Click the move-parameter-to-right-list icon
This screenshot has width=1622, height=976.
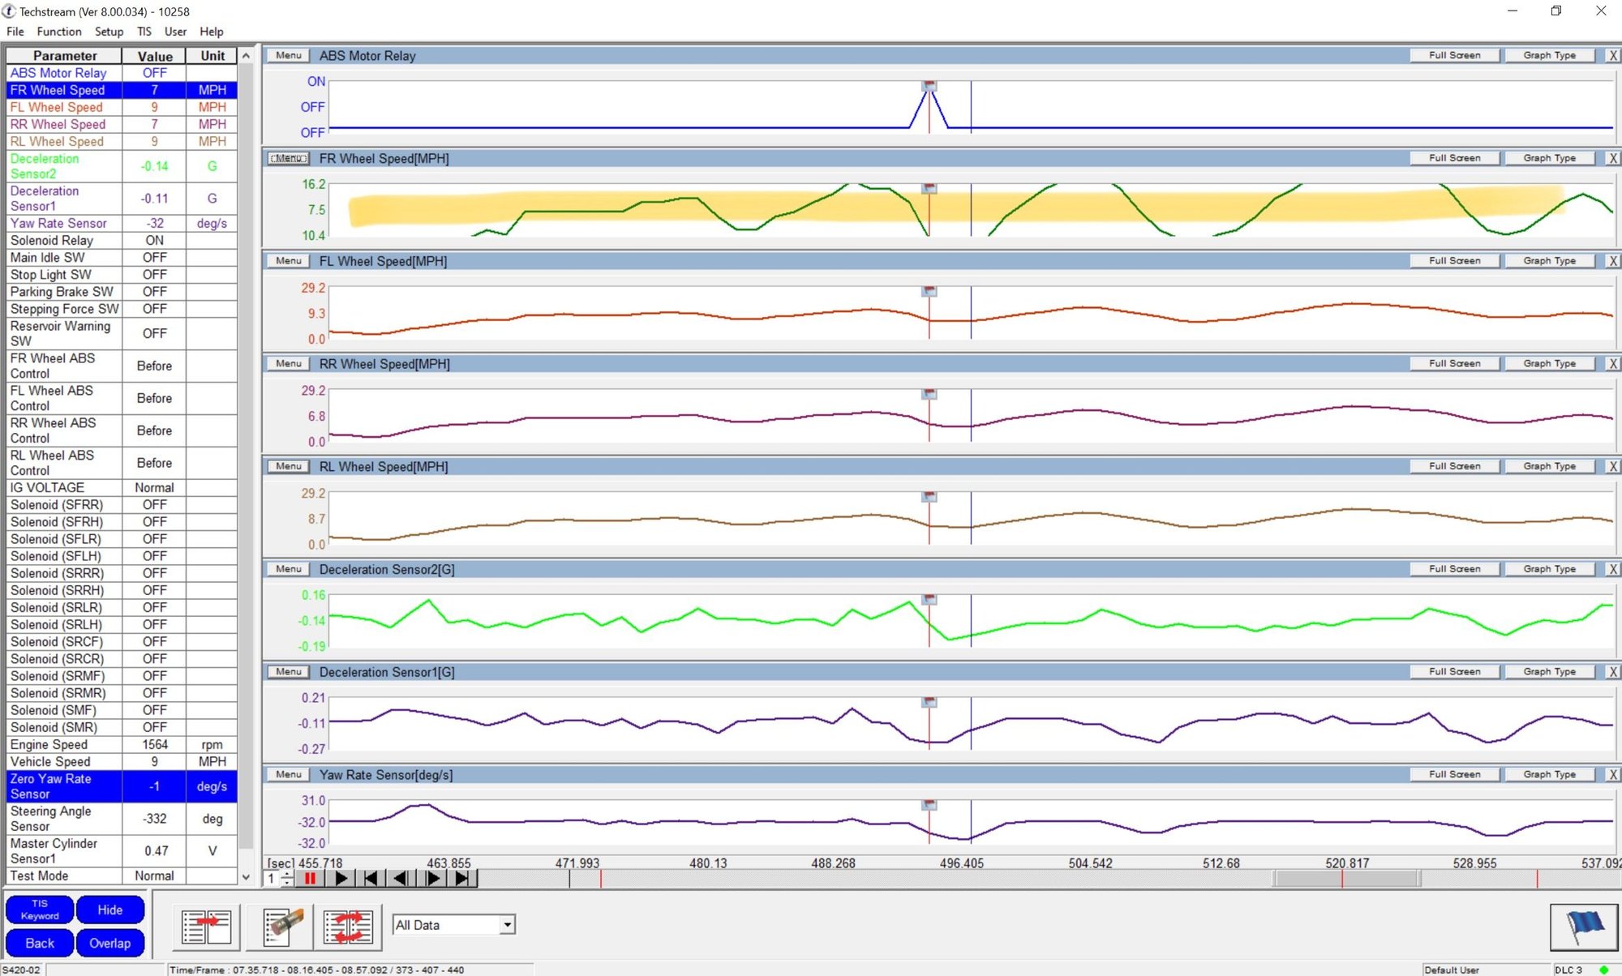point(207,927)
